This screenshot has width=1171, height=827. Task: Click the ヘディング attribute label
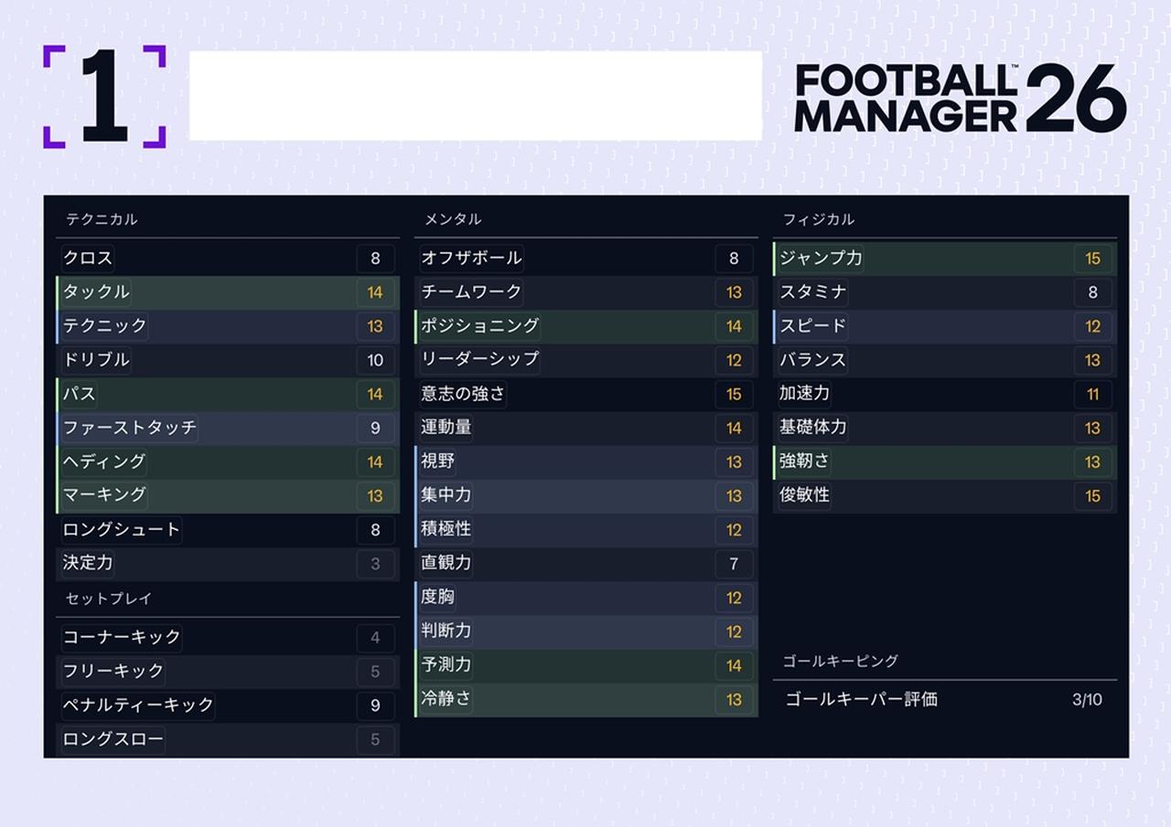[x=104, y=461]
